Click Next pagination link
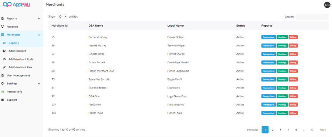The height and width of the screenshot is (137, 332). point(322,130)
